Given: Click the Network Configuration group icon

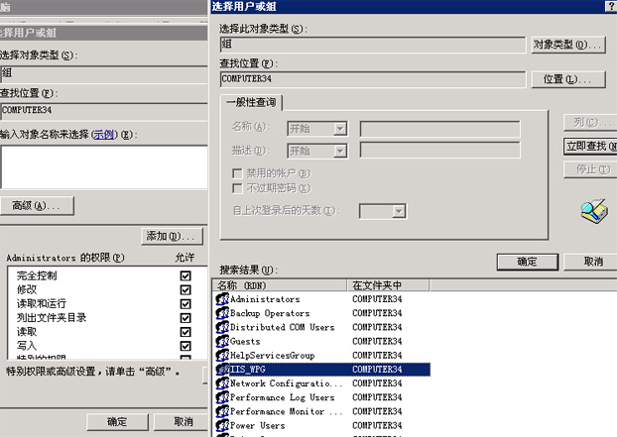Looking at the screenshot, I should pyautogui.click(x=222, y=383).
